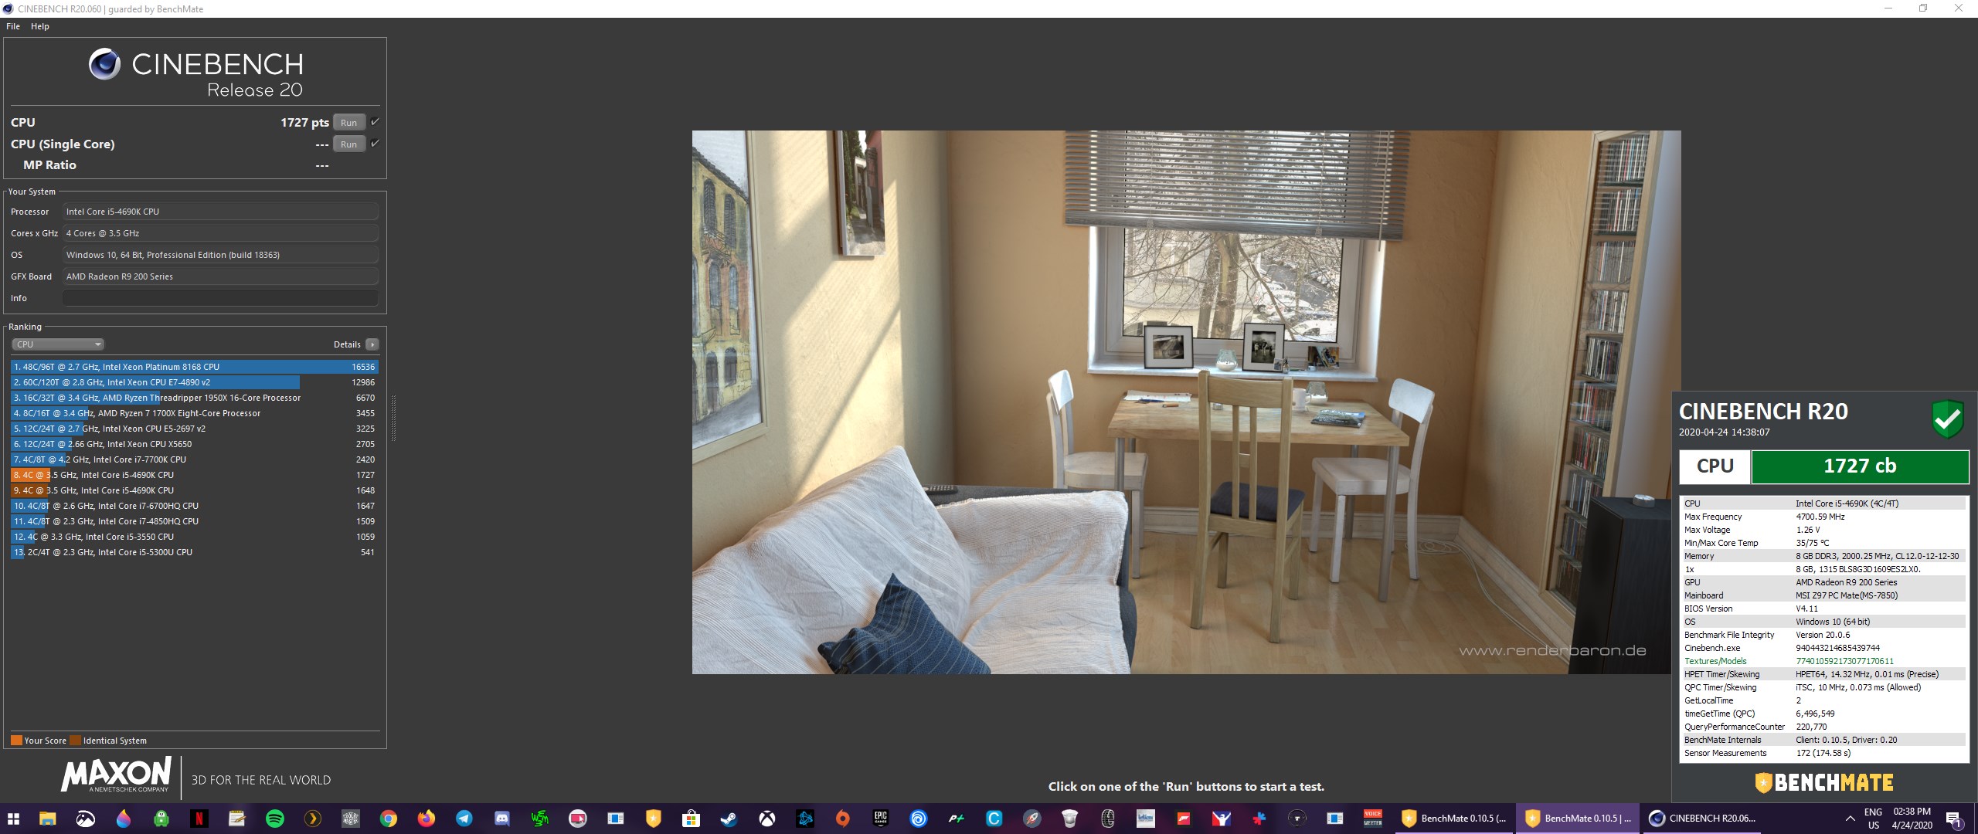Select the i5-4690K row scoring 1648

pyautogui.click(x=195, y=490)
